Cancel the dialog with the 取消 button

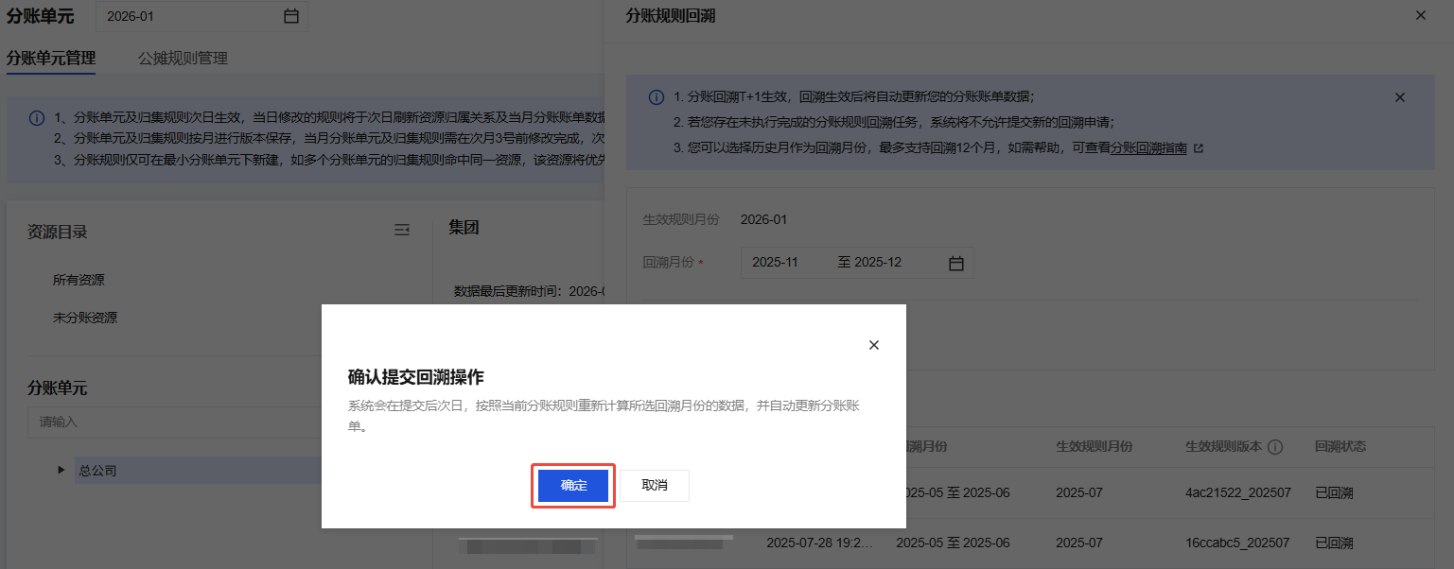(655, 486)
